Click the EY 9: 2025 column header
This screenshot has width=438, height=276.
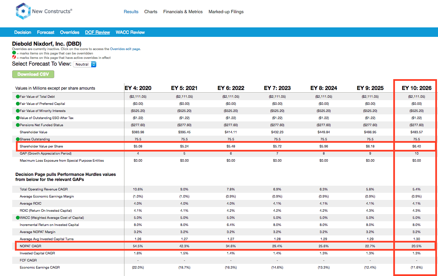click(370, 88)
